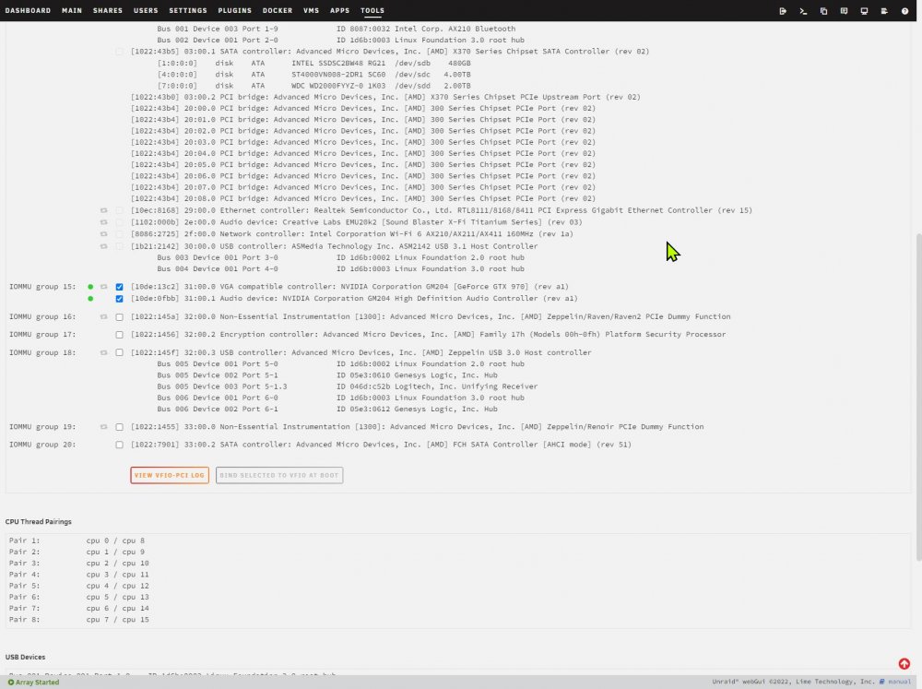
Task: Open the feedback icon in the top bar
Action: point(844,10)
